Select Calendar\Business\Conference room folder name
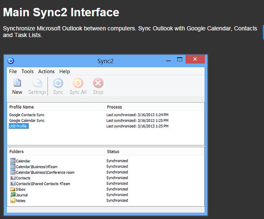The height and width of the screenshot is (219, 264). click(45, 172)
